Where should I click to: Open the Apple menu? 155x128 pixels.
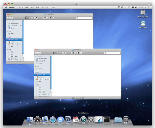[6, 7]
